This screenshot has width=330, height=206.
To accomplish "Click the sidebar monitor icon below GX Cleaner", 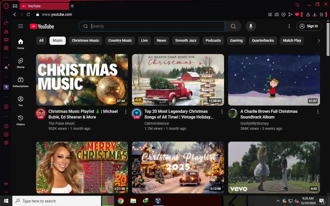I will click(6, 40).
